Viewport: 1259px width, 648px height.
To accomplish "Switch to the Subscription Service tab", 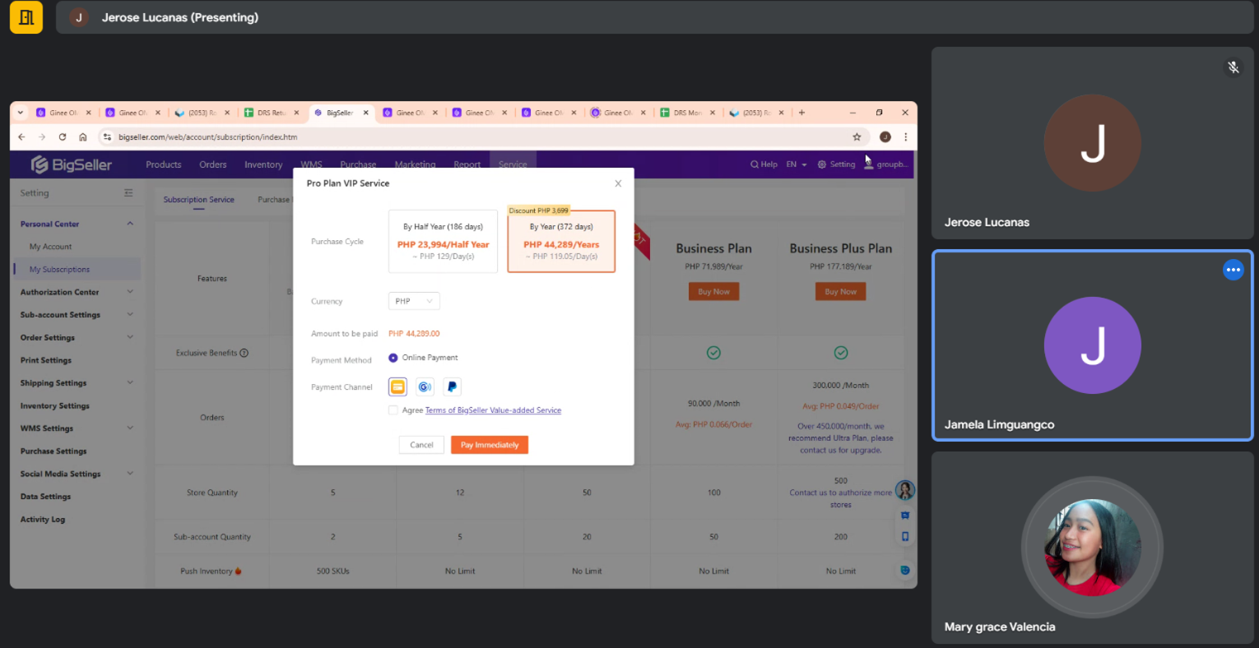I will tap(198, 200).
